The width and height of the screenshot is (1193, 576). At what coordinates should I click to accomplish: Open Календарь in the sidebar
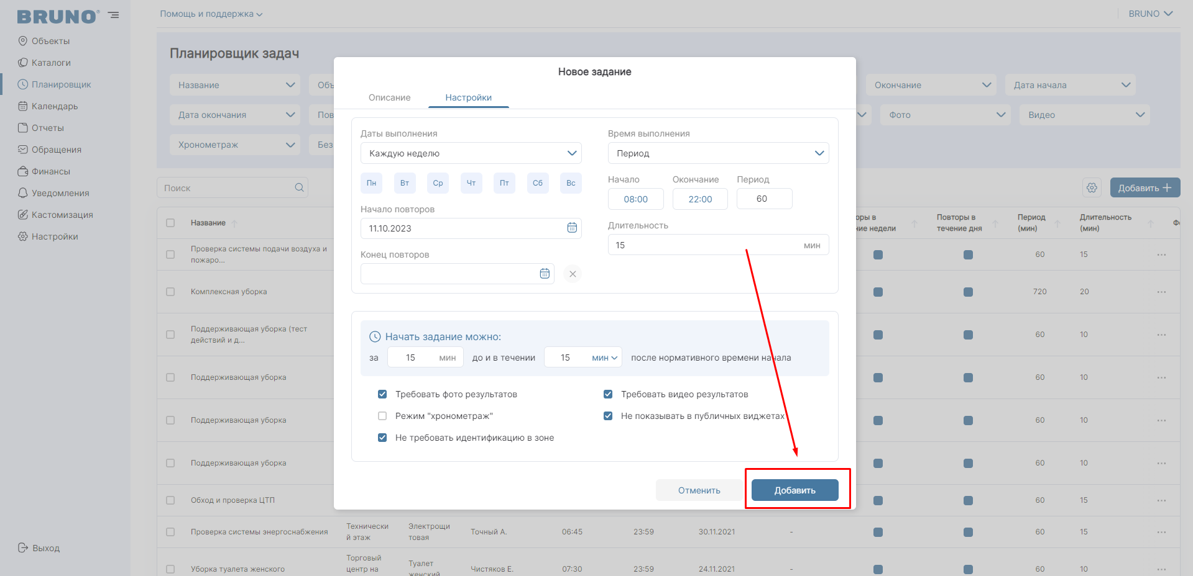pyautogui.click(x=48, y=106)
